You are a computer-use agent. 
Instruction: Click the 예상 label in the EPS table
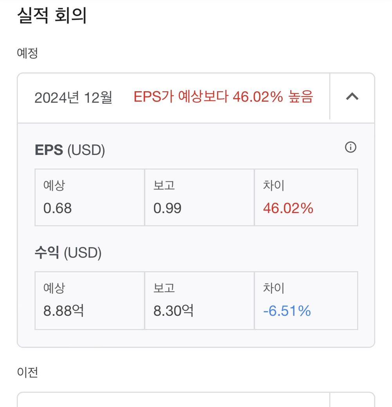coord(54,185)
